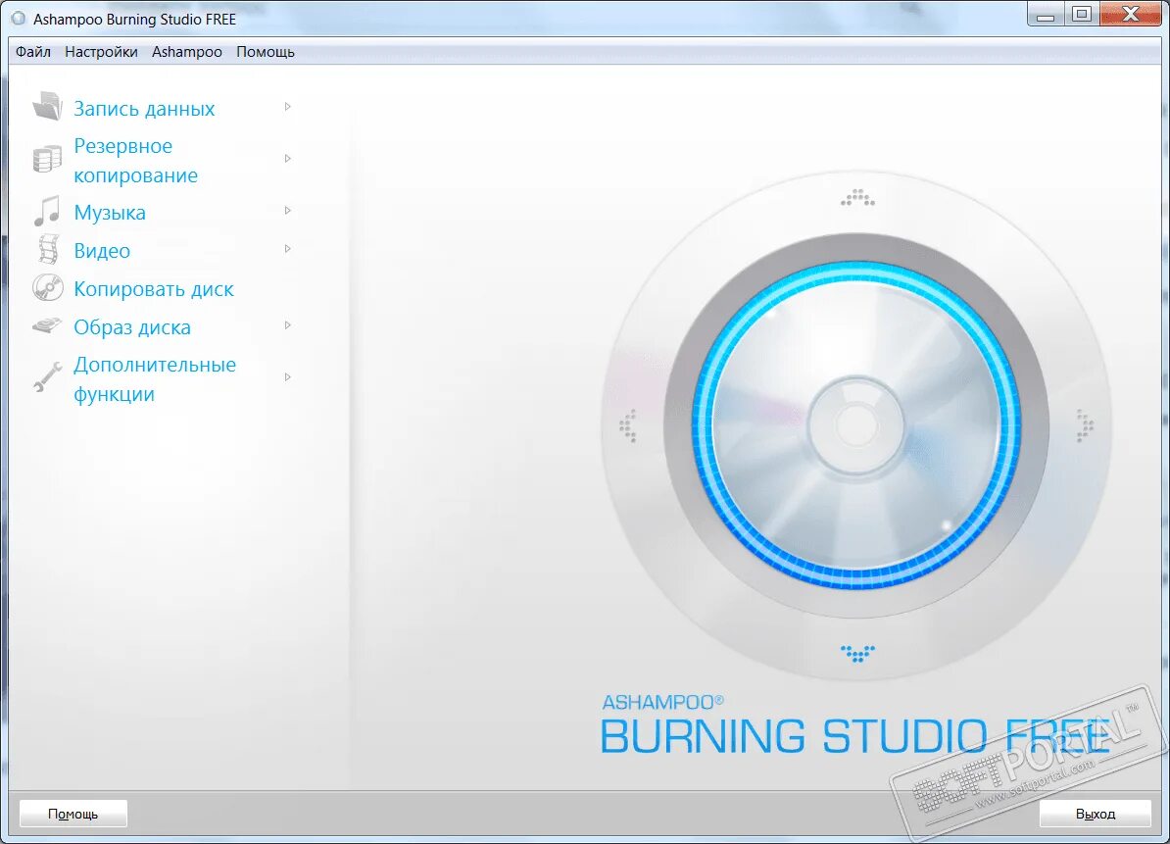Viewport: 1170px width, 844px height.
Task: Expand the Резервное копирование submenu arrow
Action: tap(287, 158)
